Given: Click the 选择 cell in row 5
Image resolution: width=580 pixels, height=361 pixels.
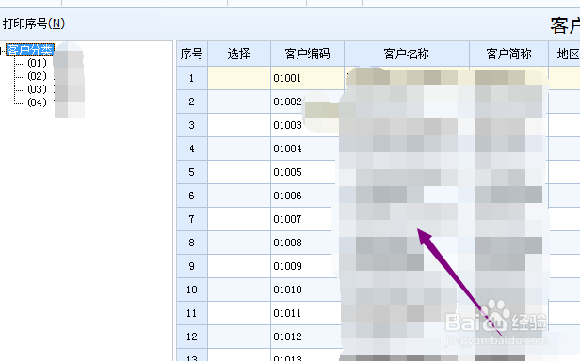Looking at the screenshot, I should coord(239,172).
